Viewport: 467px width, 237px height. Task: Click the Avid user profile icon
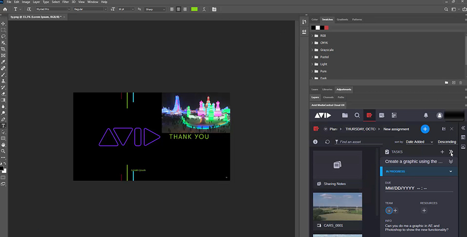click(x=439, y=116)
